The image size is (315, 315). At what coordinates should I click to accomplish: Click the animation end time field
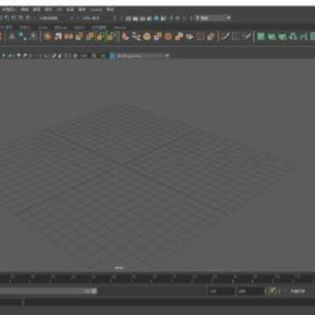tap(250, 291)
